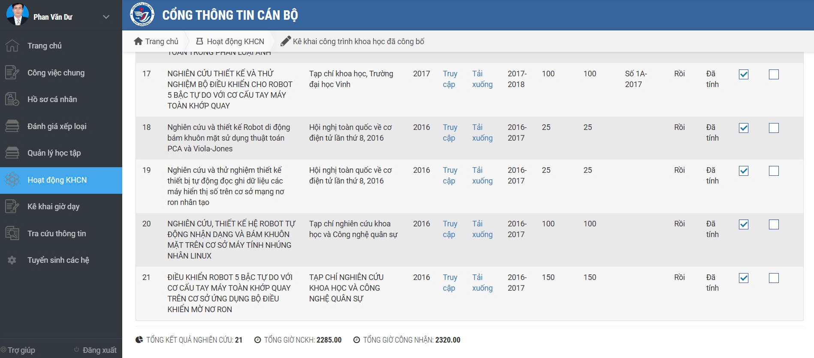Open Công việc chung sidebar icon
Viewport: 814px width, 358px height.
[x=12, y=72]
